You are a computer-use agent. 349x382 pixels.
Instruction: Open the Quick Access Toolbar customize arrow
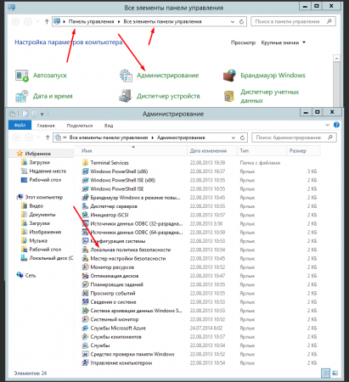pos(42,114)
